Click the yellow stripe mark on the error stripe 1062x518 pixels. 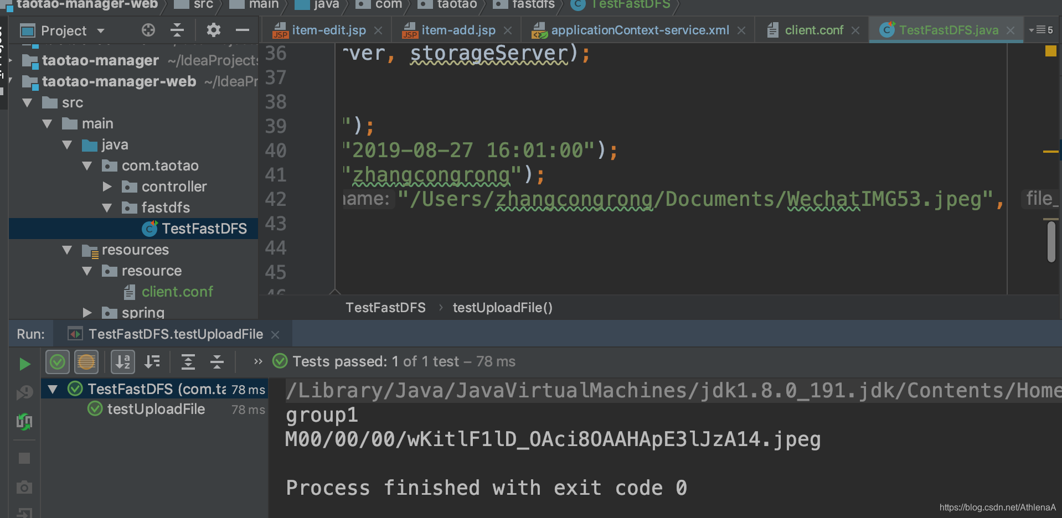1050,151
